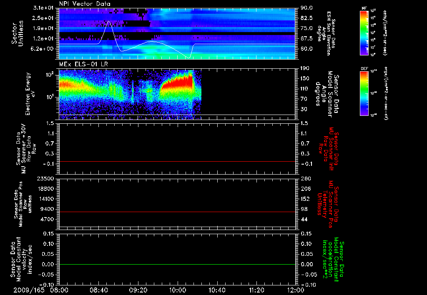Screen dimensions: 427x295
Task: Click the '1.2e+01' sector tick label
Action: pyautogui.click(x=44, y=39)
